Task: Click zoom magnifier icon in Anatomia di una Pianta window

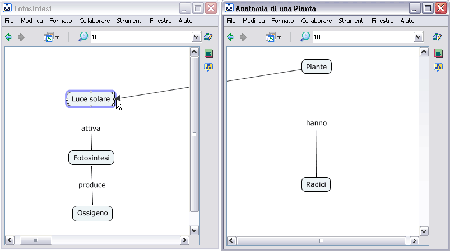Action: coord(305,37)
